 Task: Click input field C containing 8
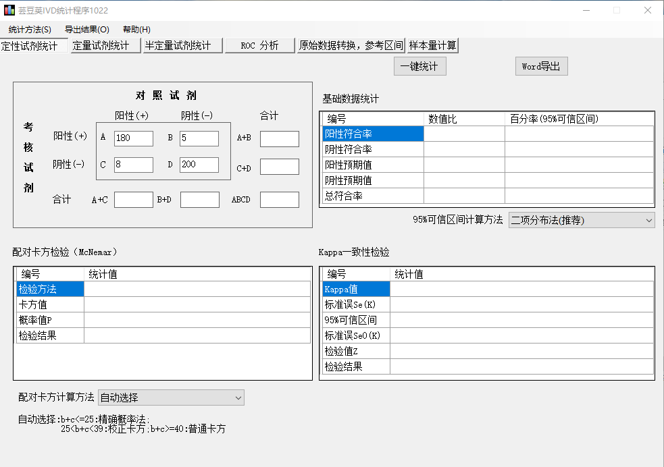pos(133,165)
